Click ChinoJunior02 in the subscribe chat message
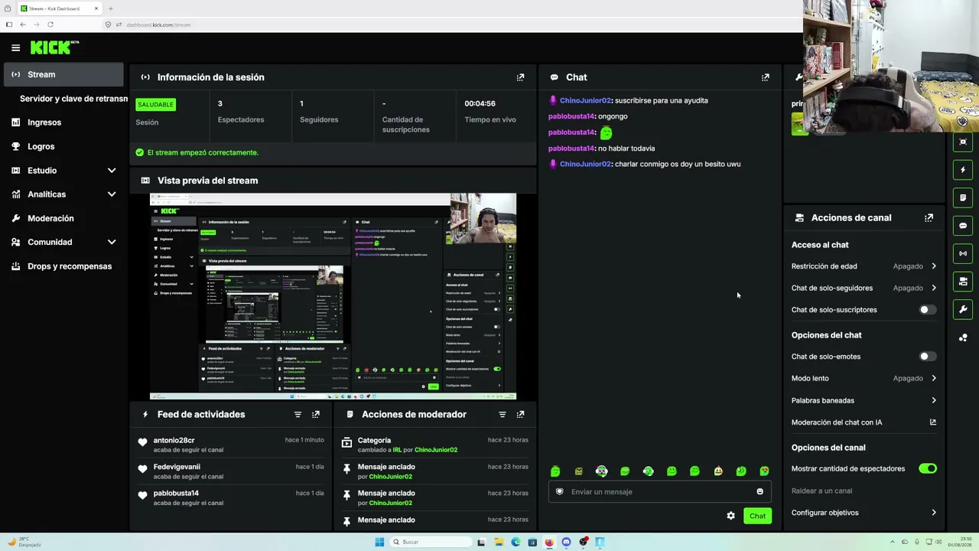 point(585,100)
